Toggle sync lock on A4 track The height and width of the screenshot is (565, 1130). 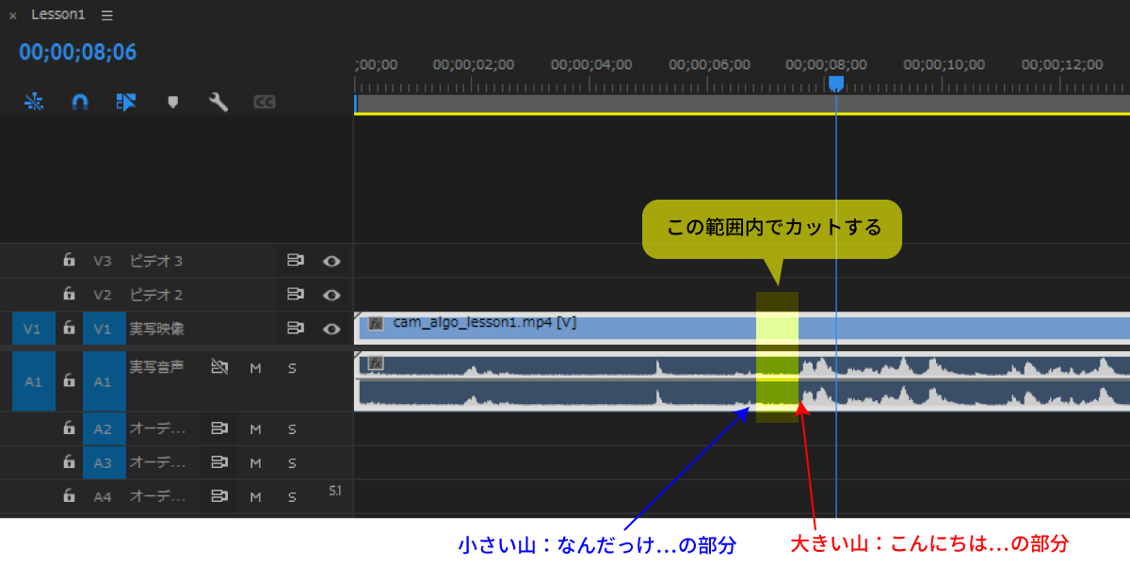[219, 496]
